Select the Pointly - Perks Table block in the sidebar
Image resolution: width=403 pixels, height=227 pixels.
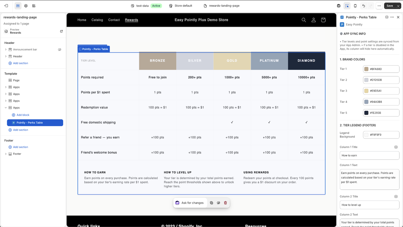tap(35, 123)
